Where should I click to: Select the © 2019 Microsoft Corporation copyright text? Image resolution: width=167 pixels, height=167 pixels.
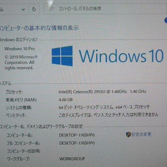coord(21,62)
